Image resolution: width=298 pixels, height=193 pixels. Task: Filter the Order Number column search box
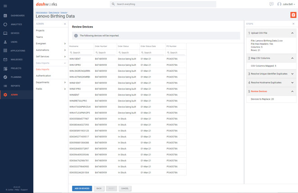pyautogui.click(x=105, y=52)
